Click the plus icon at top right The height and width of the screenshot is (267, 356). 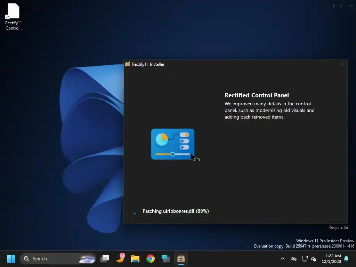pyautogui.click(x=351, y=6)
